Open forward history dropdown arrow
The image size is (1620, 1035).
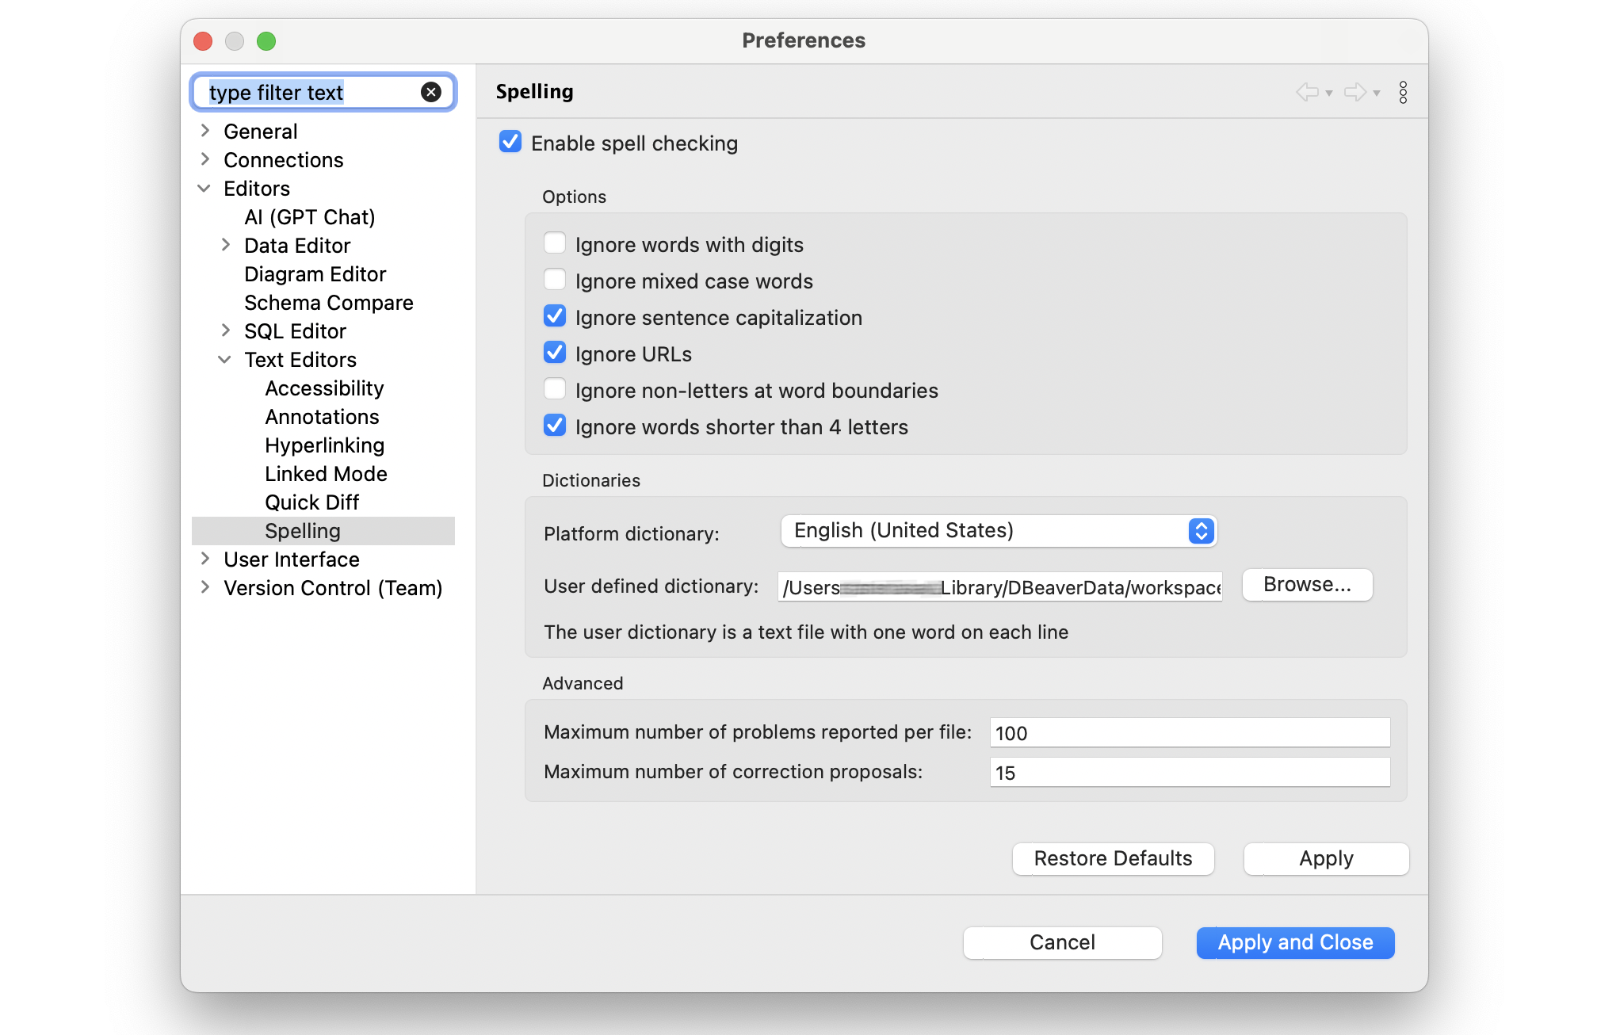coord(1377,94)
